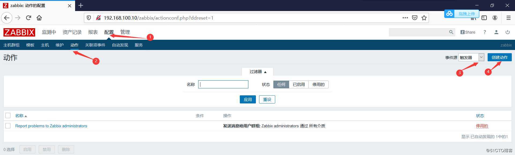This screenshot has width=515, height=155.
Task: Click the 0 选择 counter text
Action: [x=9, y=150]
